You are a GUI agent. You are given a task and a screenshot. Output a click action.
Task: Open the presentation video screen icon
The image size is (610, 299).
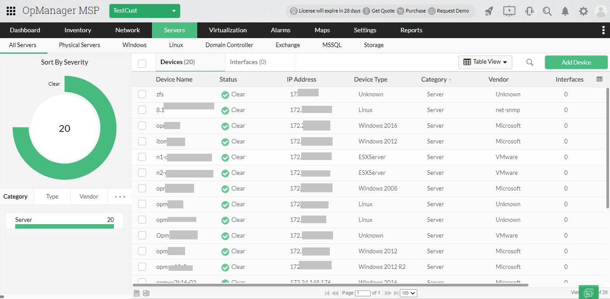click(509, 11)
